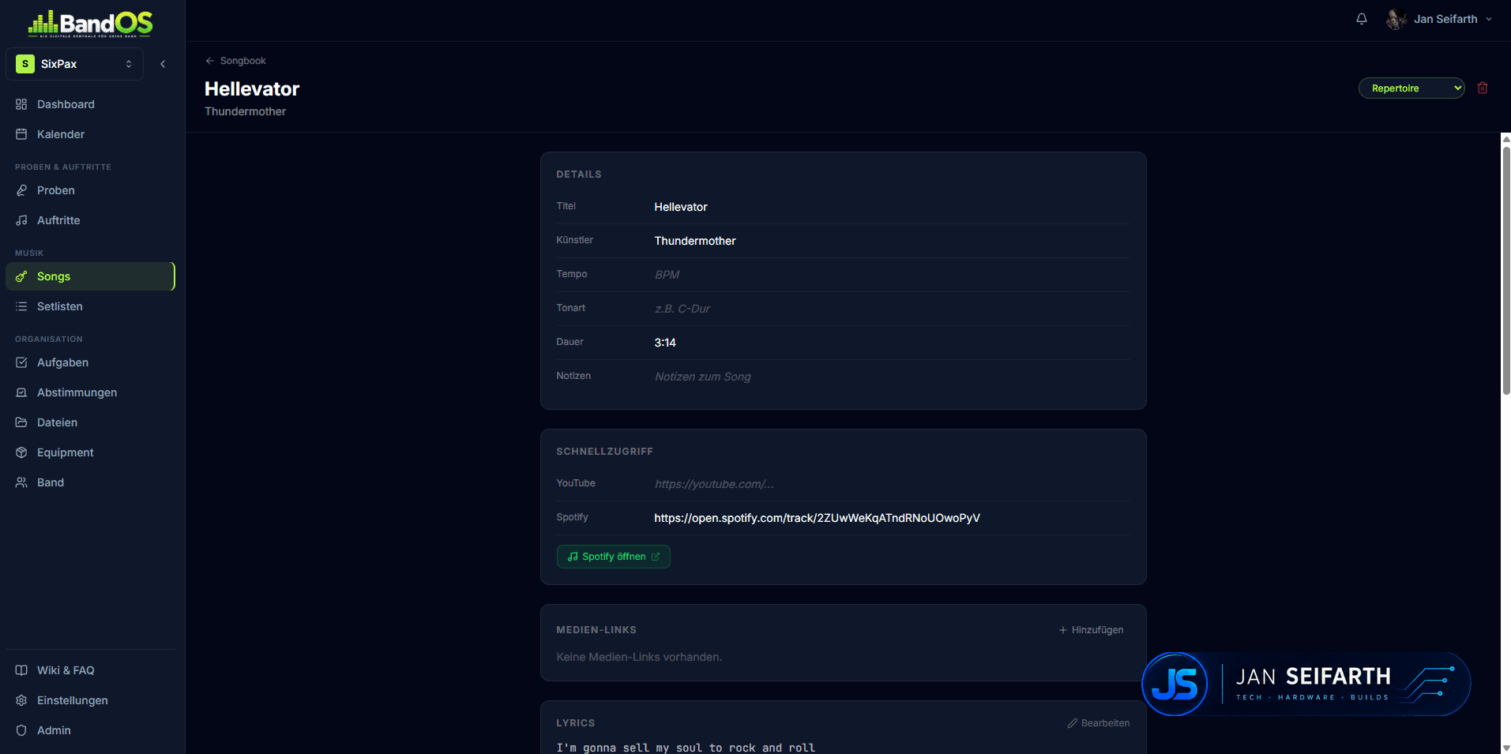Click the BandOS logo
The image size is (1511, 754).
click(91, 23)
